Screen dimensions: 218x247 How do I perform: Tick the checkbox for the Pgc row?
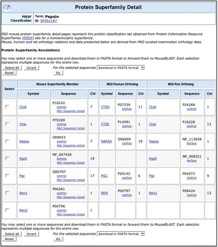pos(7,175)
